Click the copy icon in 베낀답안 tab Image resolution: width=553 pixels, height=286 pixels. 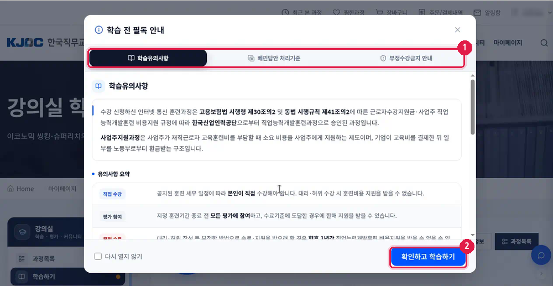click(x=251, y=58)
